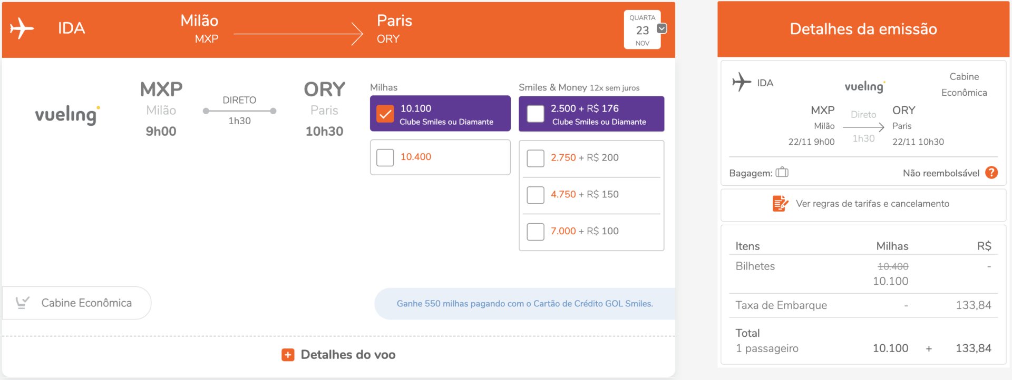
Task: Click the orange question mark help icon
Action: coord(991,173)
